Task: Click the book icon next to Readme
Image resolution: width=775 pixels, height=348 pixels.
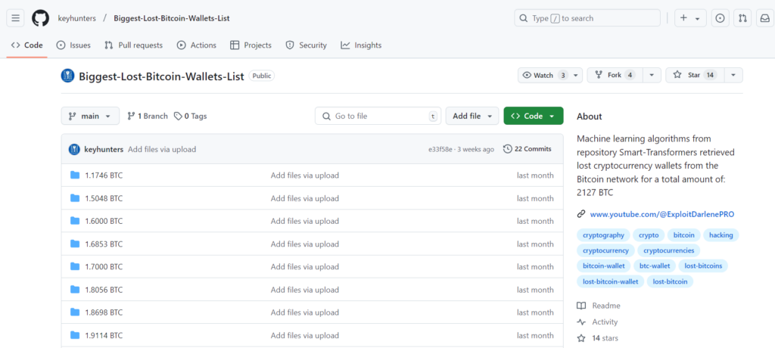Action: [581, 306]
